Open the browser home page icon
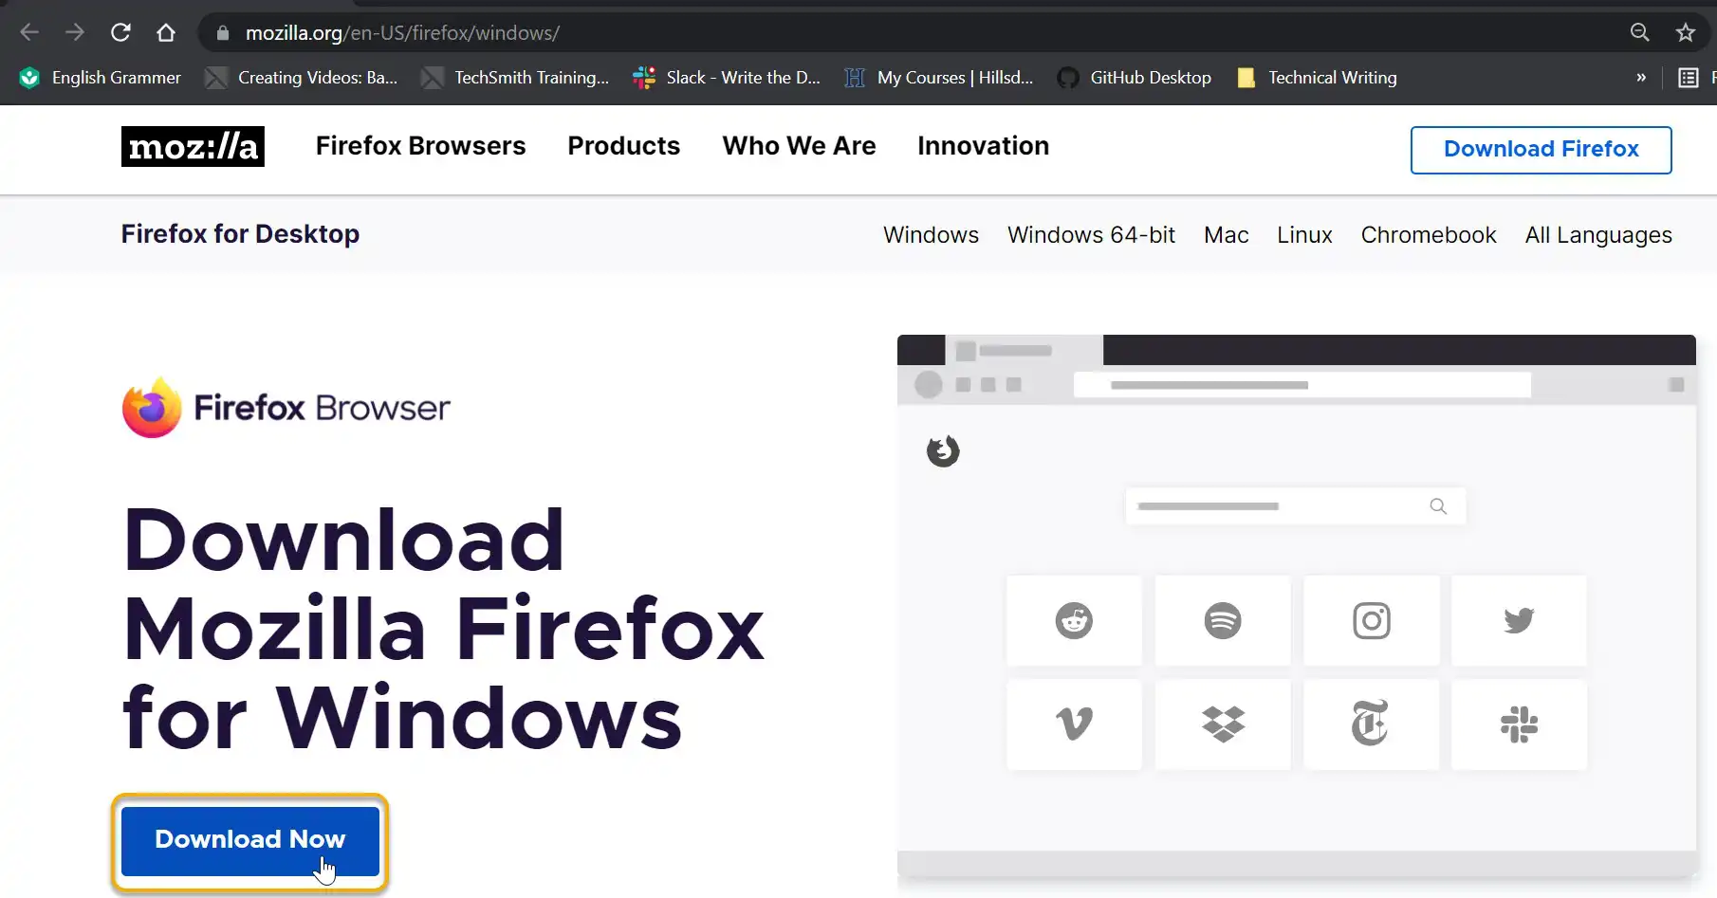The image size is (1717, 898). click(166, 32)
